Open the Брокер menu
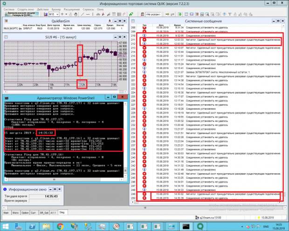Screen dimensions: 289x231 point(56,9)
